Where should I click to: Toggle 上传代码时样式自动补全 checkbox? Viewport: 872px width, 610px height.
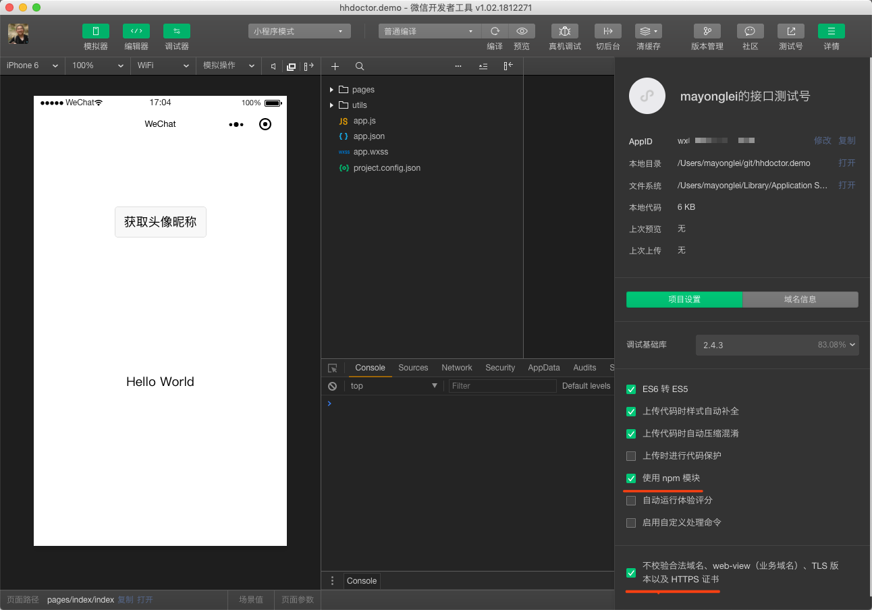pyautogui.click(x=631, y=412)
